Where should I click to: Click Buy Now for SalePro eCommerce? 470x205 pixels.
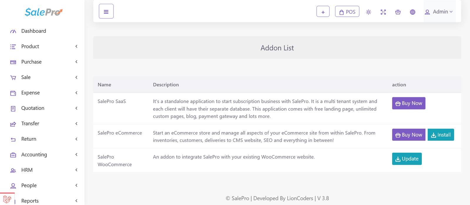(x=408, y=135)
